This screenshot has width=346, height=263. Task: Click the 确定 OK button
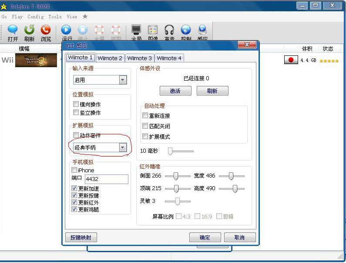(x=205, y=237)
